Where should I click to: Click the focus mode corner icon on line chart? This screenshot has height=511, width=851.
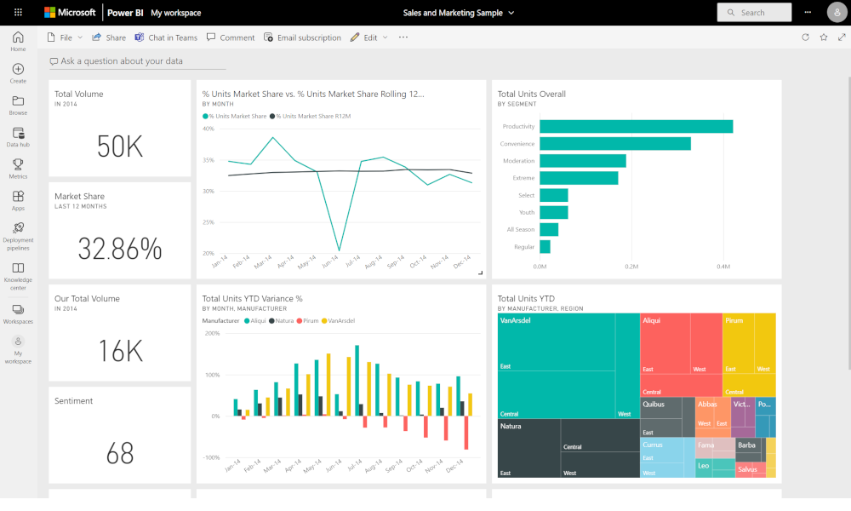click(x=480, y=273)
